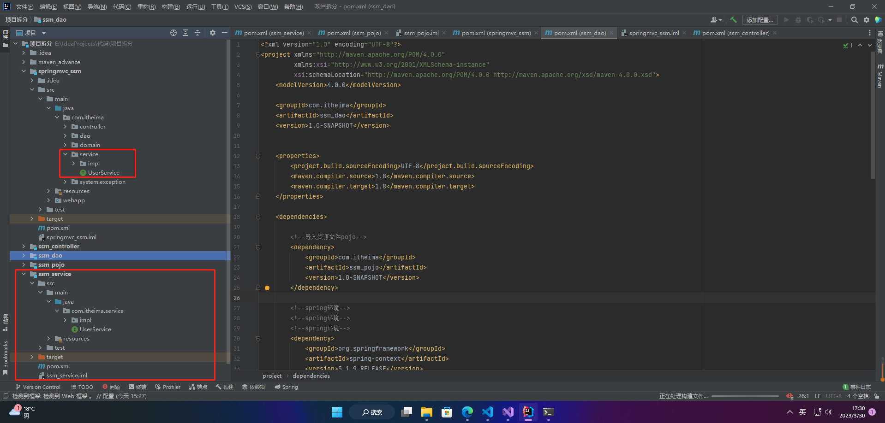
Task: Click the Search Everywhere magnifier icon
Action: pyautogui.click(x=855, y=20)
